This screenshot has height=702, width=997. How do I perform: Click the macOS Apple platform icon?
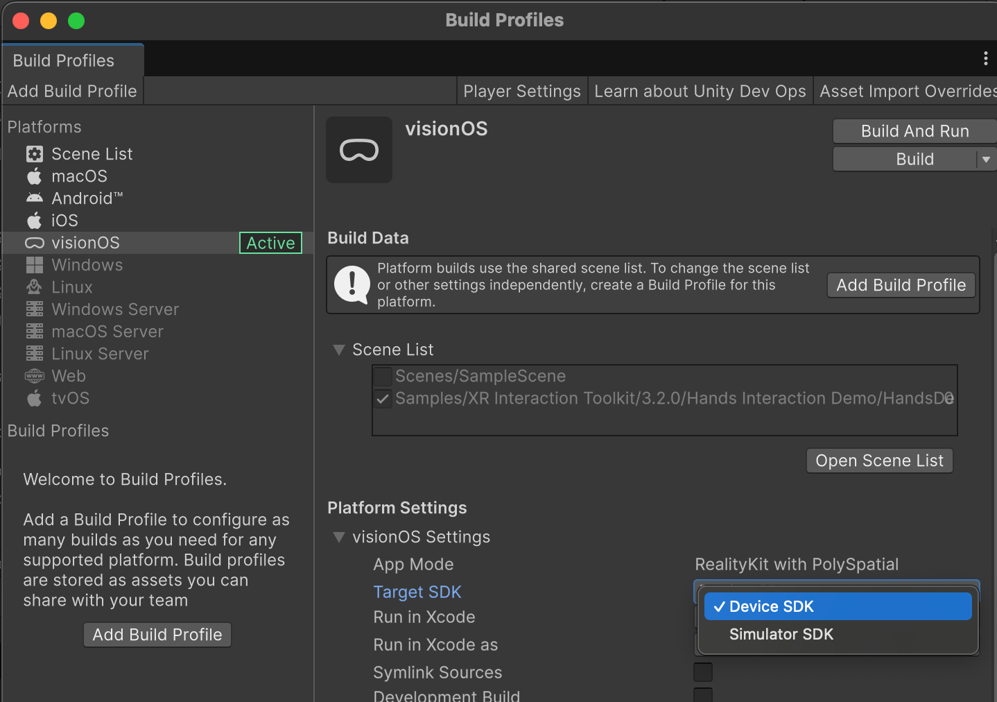[35, 176]
